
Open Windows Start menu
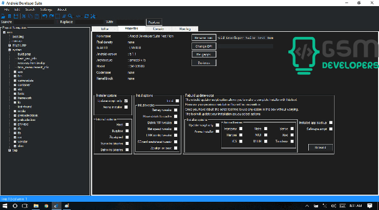coord(5,206)
